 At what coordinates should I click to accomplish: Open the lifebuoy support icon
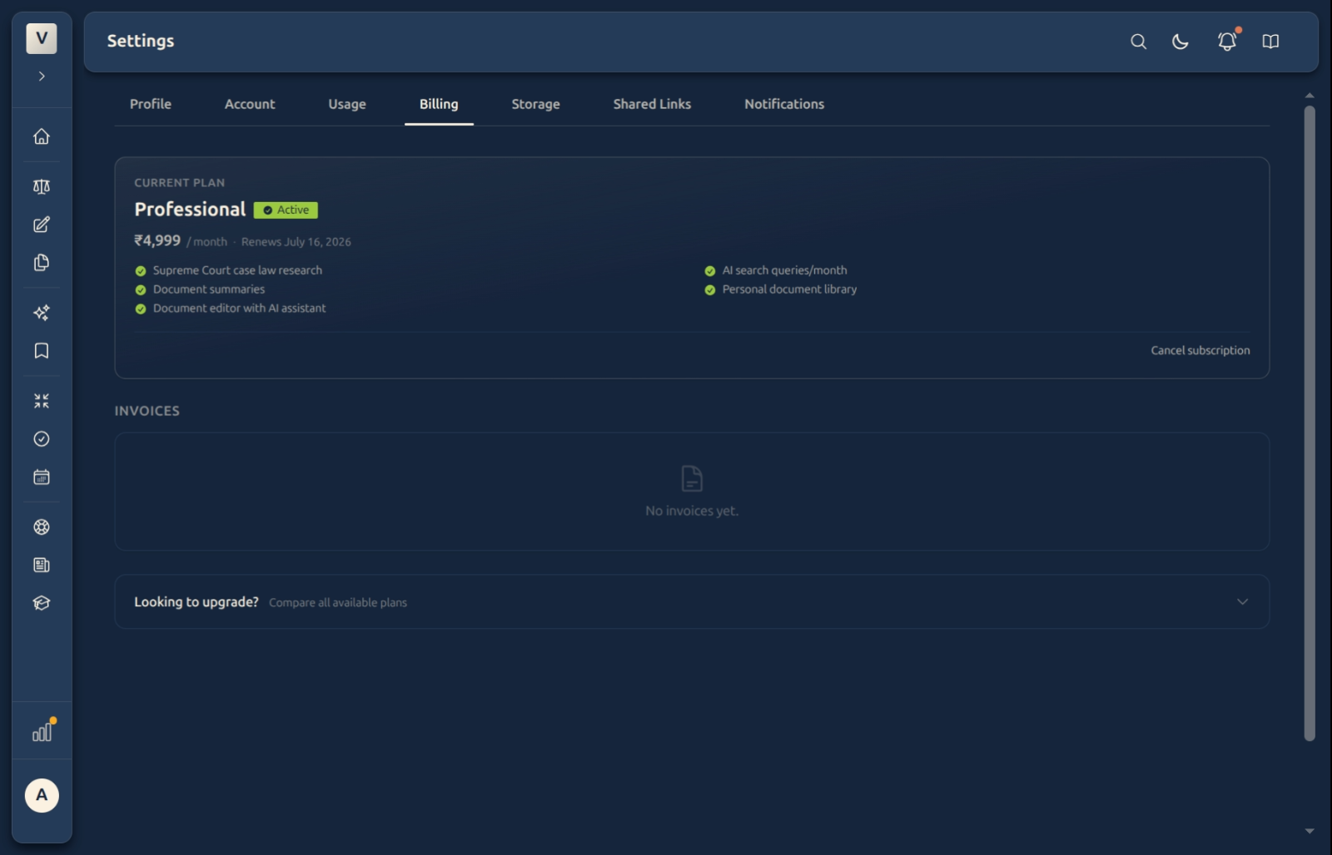(x=42, y=527)
